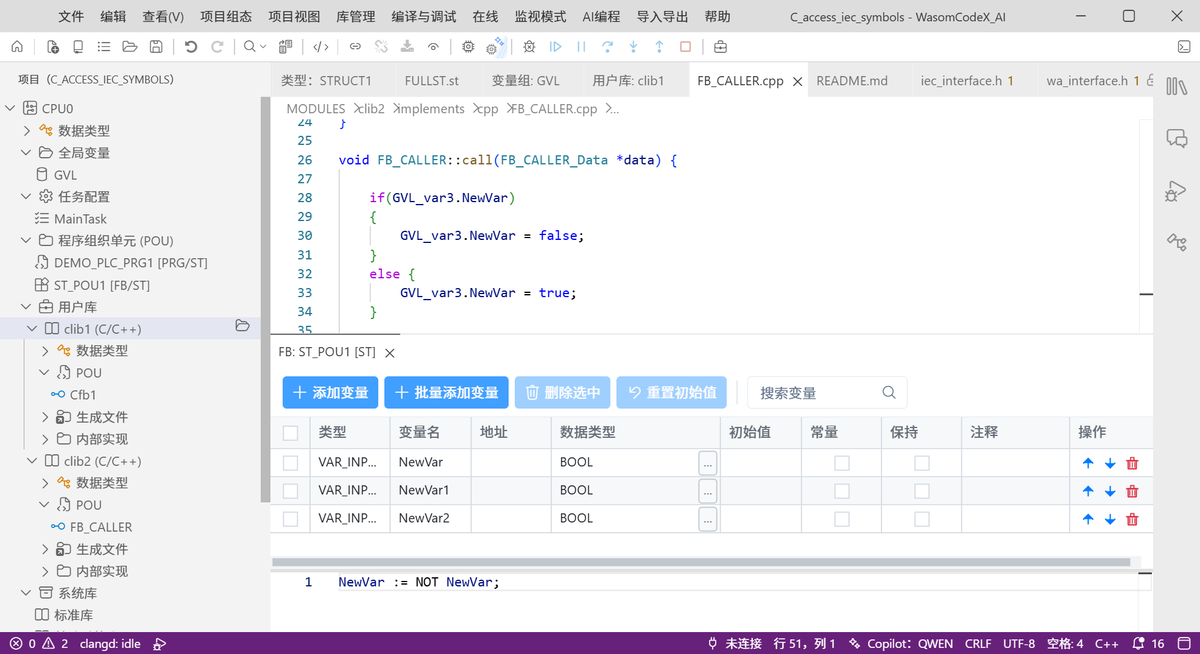Toggle the retain checkbox for NewVar1
The image size is (1200, 654).
coord(922,491)
